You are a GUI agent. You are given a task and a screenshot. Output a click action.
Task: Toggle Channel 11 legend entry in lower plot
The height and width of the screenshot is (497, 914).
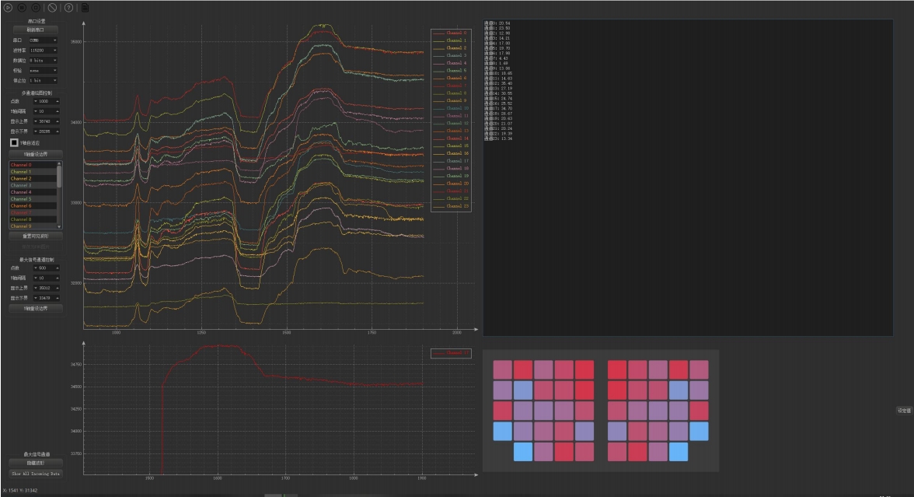point(451,353)
